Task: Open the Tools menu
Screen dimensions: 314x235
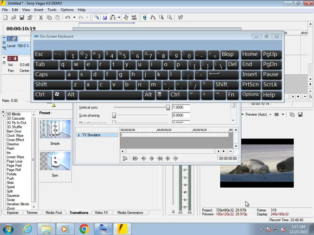Action: click(x=52, y=9)
